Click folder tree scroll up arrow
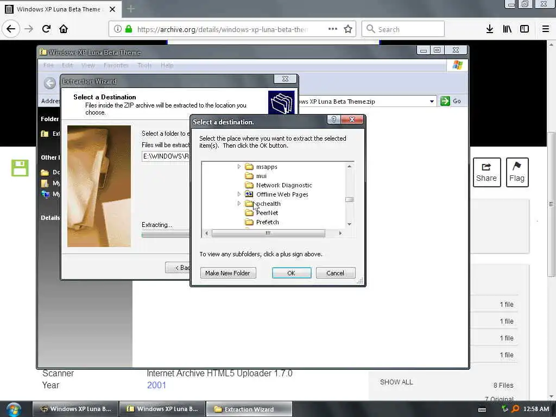Image resolution: width=556 pixels, height=417 pixels. pos(349,166)
